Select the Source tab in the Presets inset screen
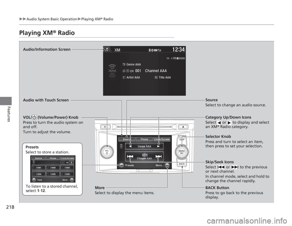This screenshot has width=292, height=226. point(38,158)
